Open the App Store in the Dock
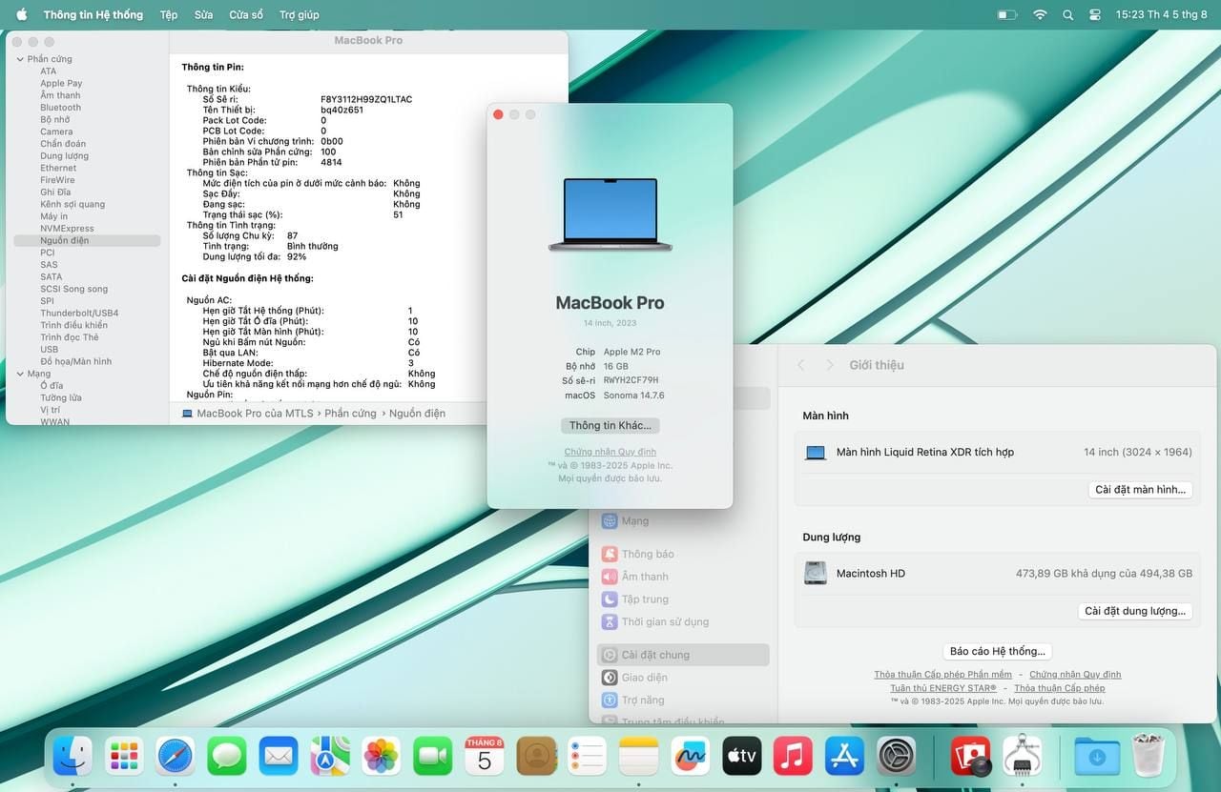The width and height of the screenshot is (1221, 792). pos(845,756)
